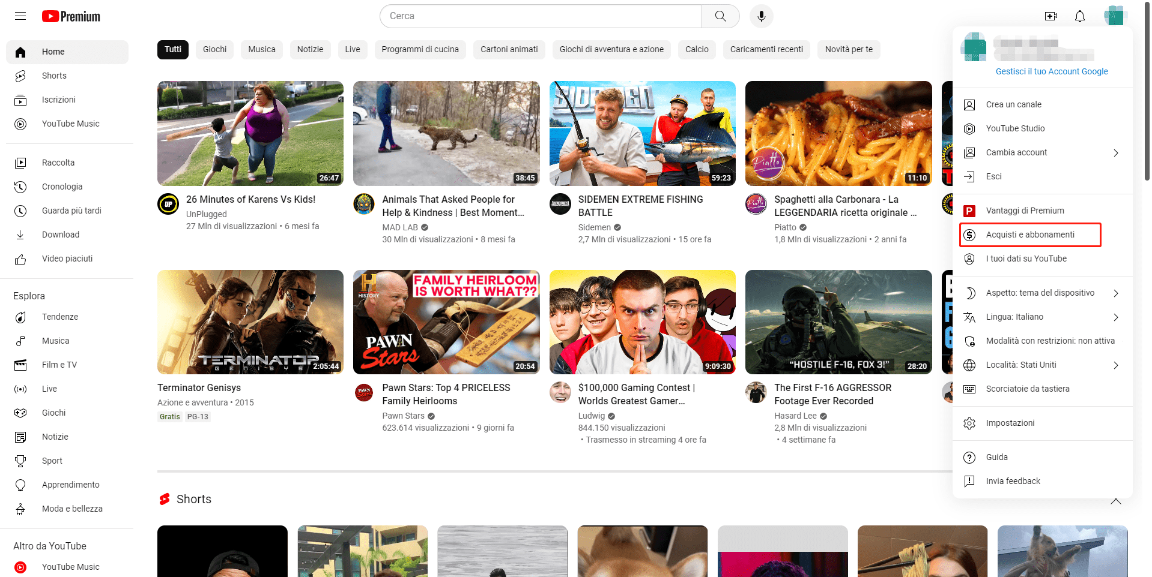Open Tendenze under Esplora
Screen dimensions: 1152x577
coord(67,317)
